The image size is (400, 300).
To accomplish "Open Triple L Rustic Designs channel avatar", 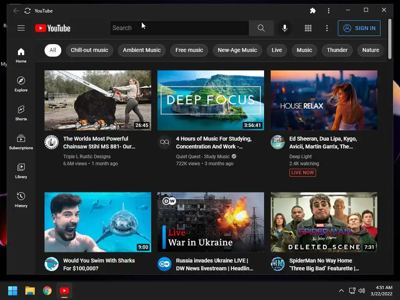I will [52, 142].
